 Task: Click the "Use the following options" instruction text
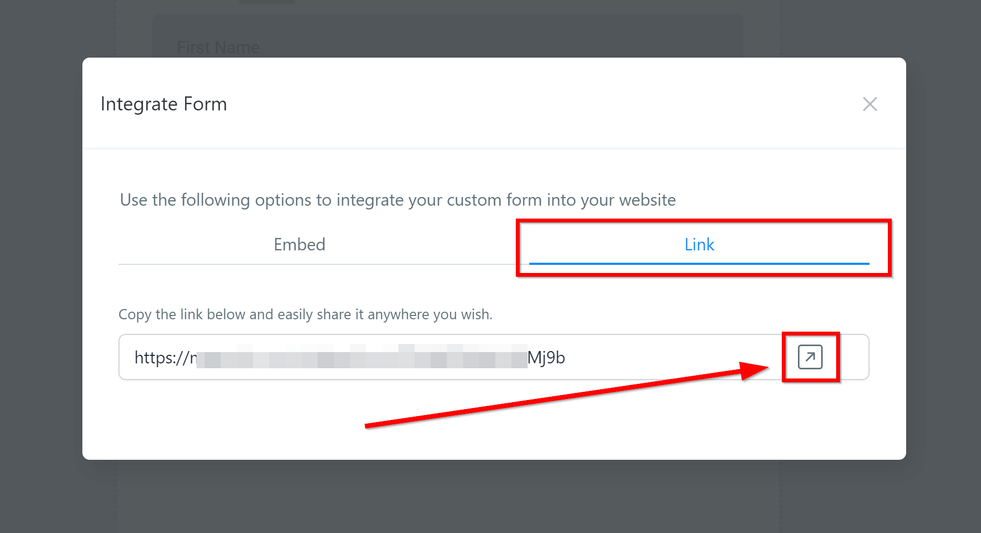(397, 200)
